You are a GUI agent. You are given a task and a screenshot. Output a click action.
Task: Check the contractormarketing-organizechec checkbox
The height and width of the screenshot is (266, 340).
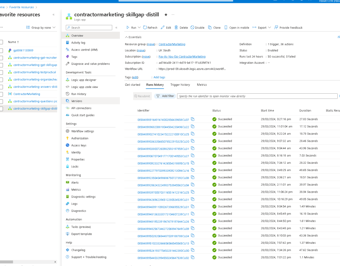click(x=1, y=80)
